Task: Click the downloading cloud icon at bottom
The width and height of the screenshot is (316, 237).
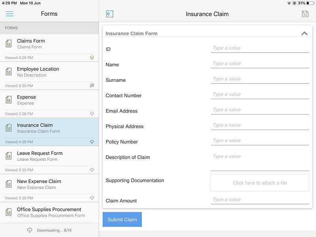Action: pos(30,230)
